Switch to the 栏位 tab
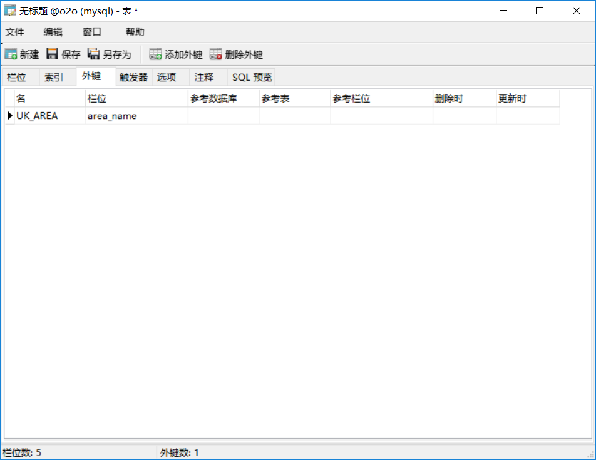This screenshot has height=460, width=596. click(x=18, y=76)
